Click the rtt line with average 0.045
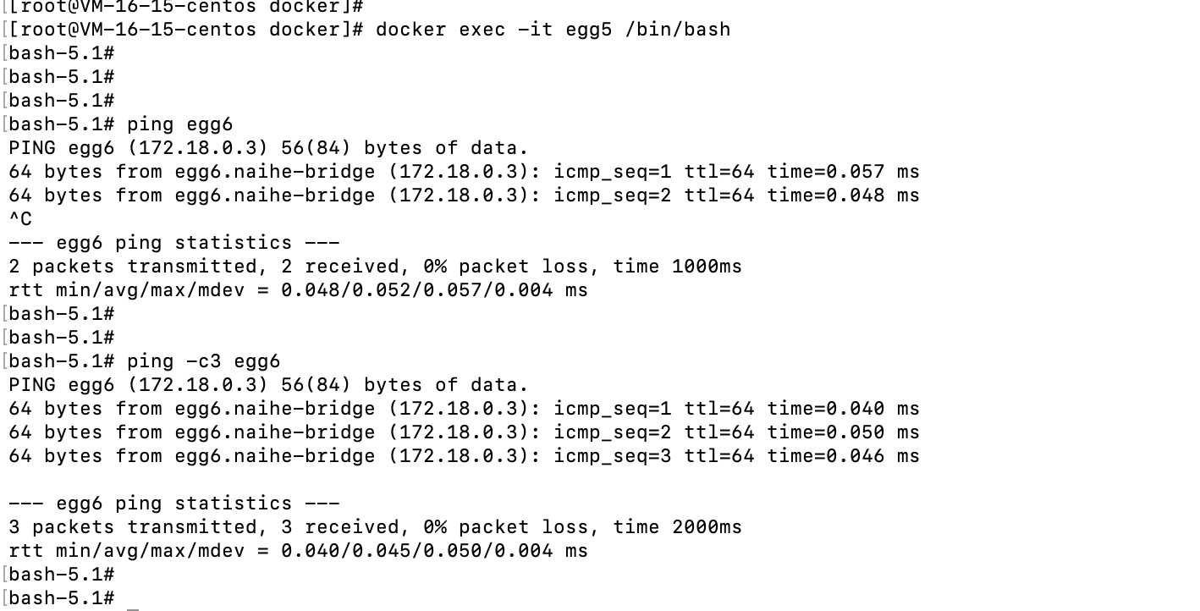The height and width of the screenshot is (611, 1200). tap(298, 551)
